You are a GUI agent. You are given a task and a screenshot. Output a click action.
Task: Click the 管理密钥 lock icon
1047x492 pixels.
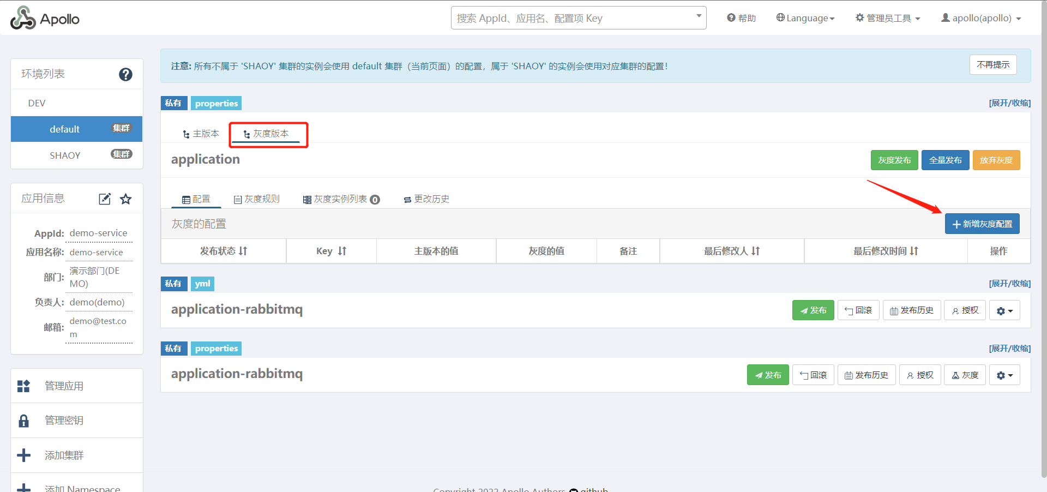click(x=24, y=421)
